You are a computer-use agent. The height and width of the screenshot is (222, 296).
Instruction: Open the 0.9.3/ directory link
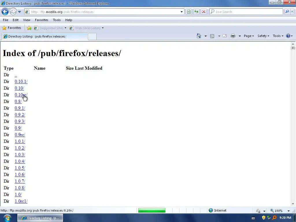coord(20,121)
